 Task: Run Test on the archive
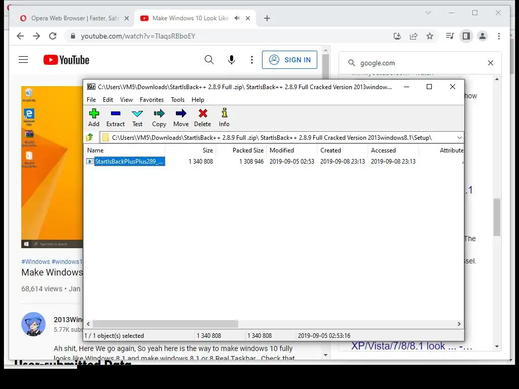point(137,118)
